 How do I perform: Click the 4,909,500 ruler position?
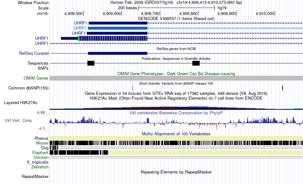(x=74, y=13)
